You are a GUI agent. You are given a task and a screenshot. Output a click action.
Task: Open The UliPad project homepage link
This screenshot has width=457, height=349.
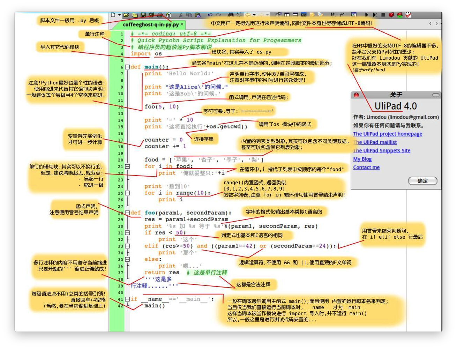click(388, 134)
